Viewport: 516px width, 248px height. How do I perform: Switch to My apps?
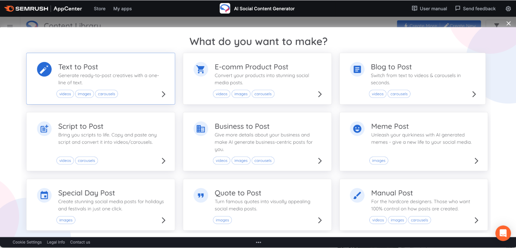(x=122, y=8)
